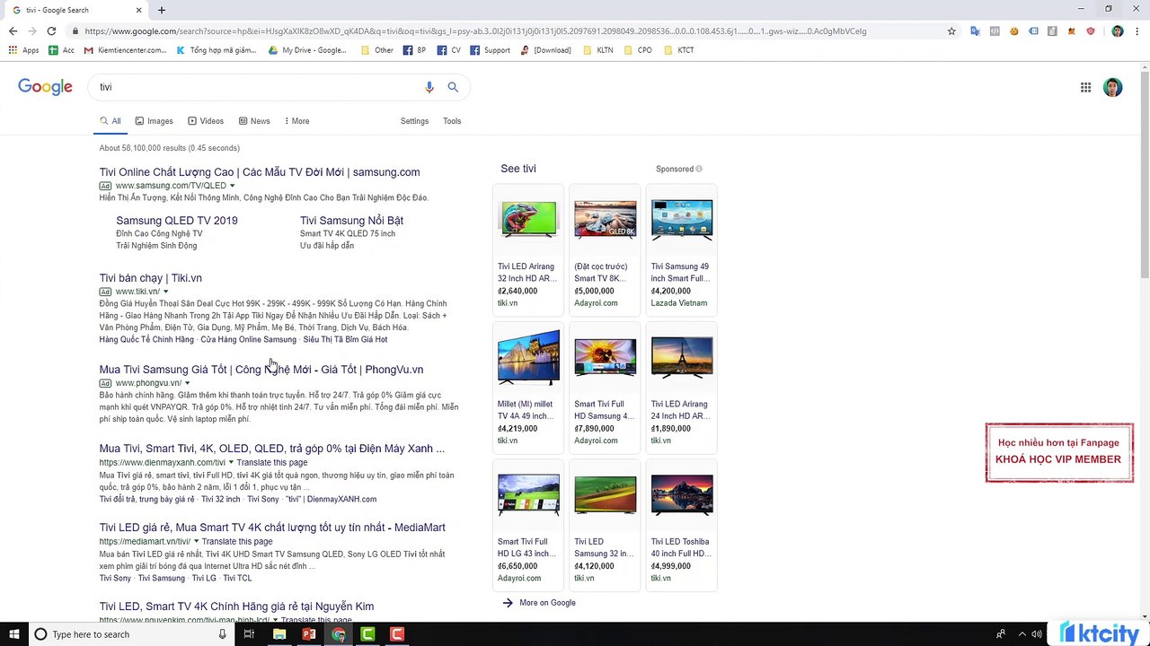This screenshot has width=1150, height=646.
Task: Open the CV Facebook bookmark
Action: (447, 50)
